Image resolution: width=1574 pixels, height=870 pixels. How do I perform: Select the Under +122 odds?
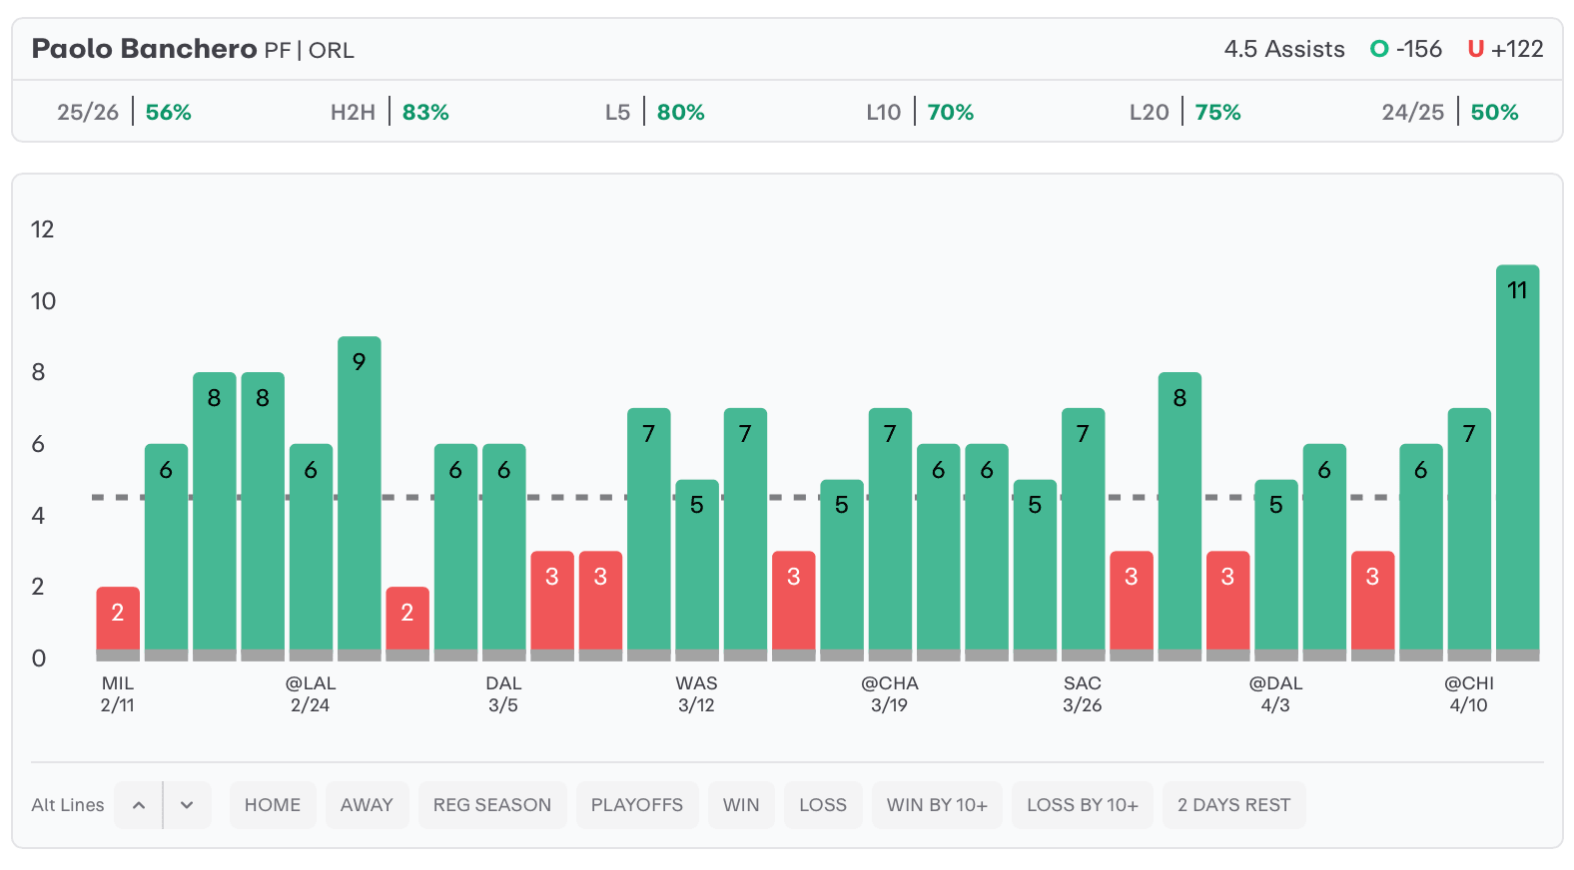click(x=1505, y=49)
